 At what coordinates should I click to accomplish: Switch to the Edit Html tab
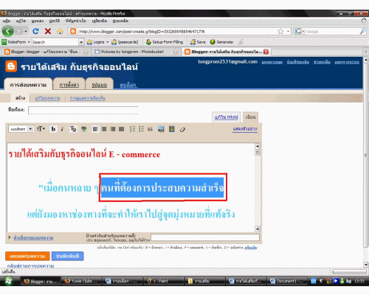(227, 117)
